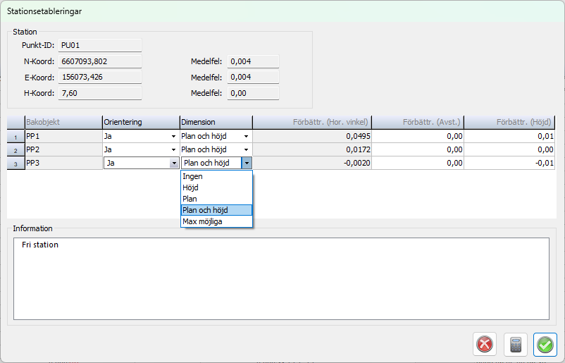
Task: Collapse the PP3 Dimension dropdown arrow
Action: [246, 163]
